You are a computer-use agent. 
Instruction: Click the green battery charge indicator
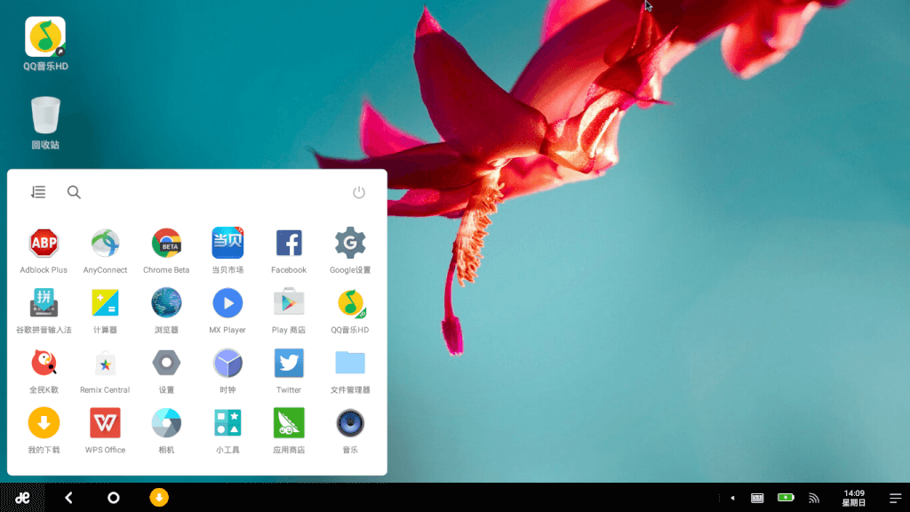786,498
